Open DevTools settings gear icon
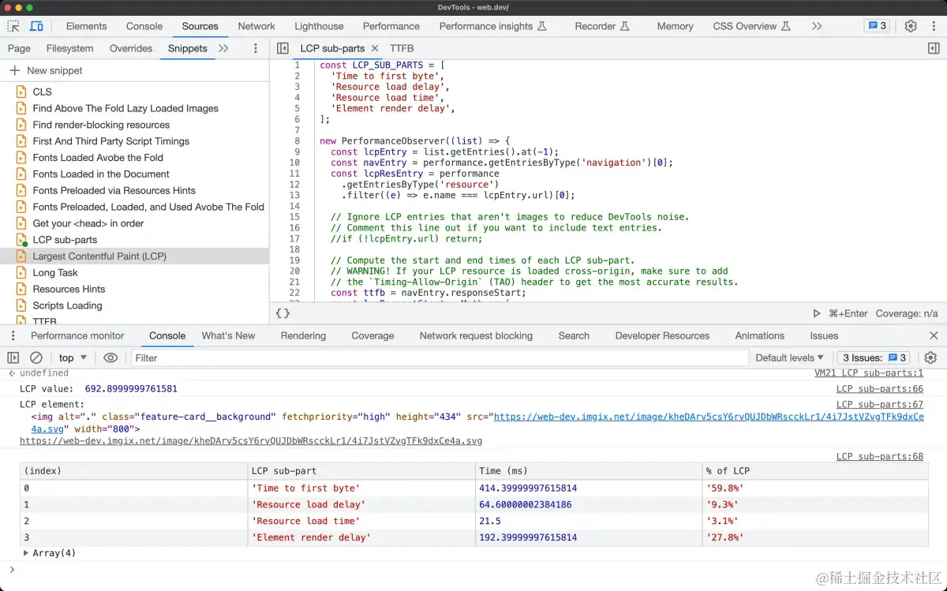Image resolution: width=947 pixels, height=591 pixels. pos(911,26)
